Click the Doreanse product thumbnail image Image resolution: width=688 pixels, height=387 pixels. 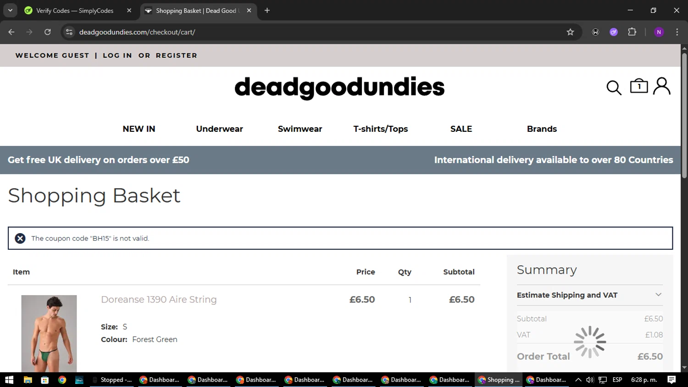point(49,334)
